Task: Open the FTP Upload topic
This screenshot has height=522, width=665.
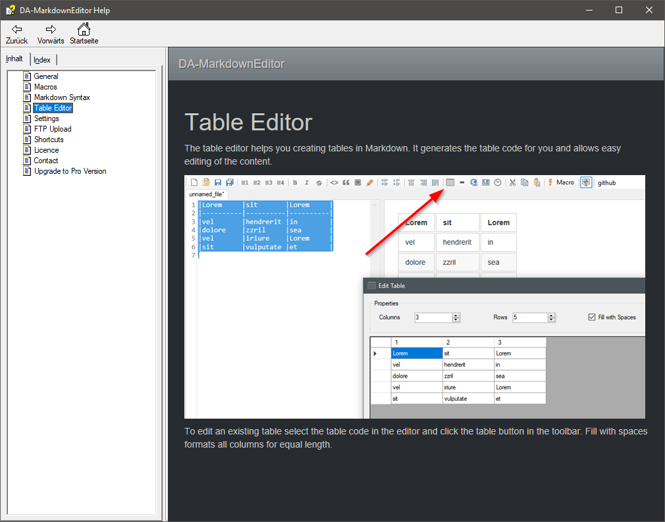Action: point(53,129)
